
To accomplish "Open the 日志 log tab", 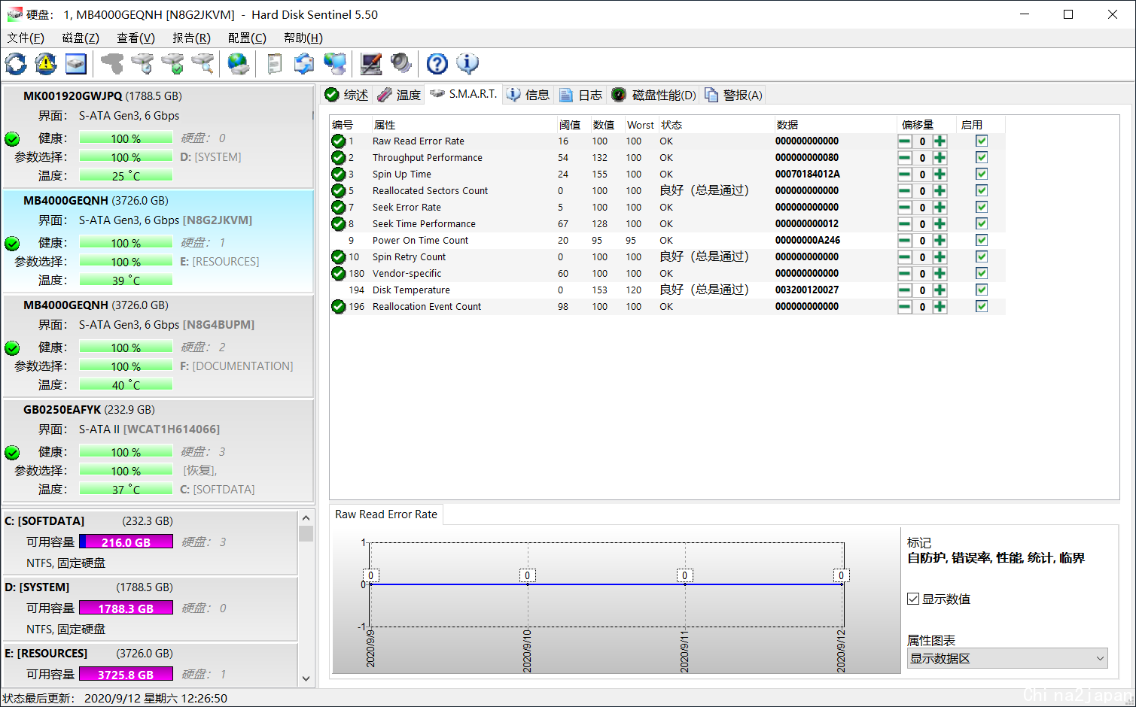I will pos(581,95).
